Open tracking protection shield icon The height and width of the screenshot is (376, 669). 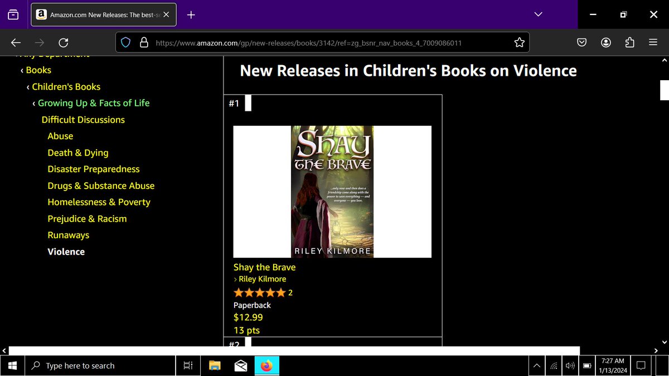tap(126, 42)
